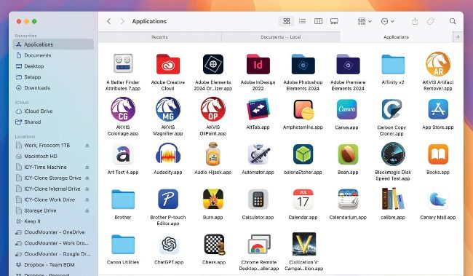Select the Bean app icon
The width and height of the screenshot is (473, 276).
point(348,154)
